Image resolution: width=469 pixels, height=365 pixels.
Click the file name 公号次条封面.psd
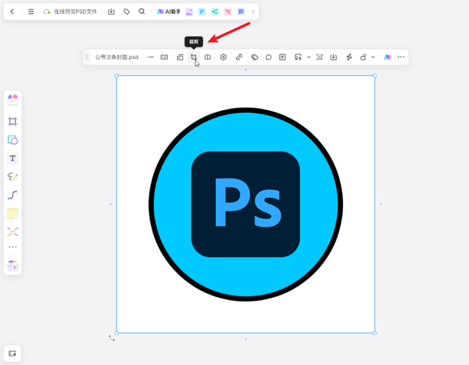pyautogui.click(x=117, y=57)
